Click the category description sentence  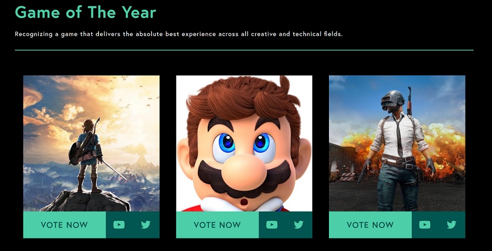click(x=178, y=34)
